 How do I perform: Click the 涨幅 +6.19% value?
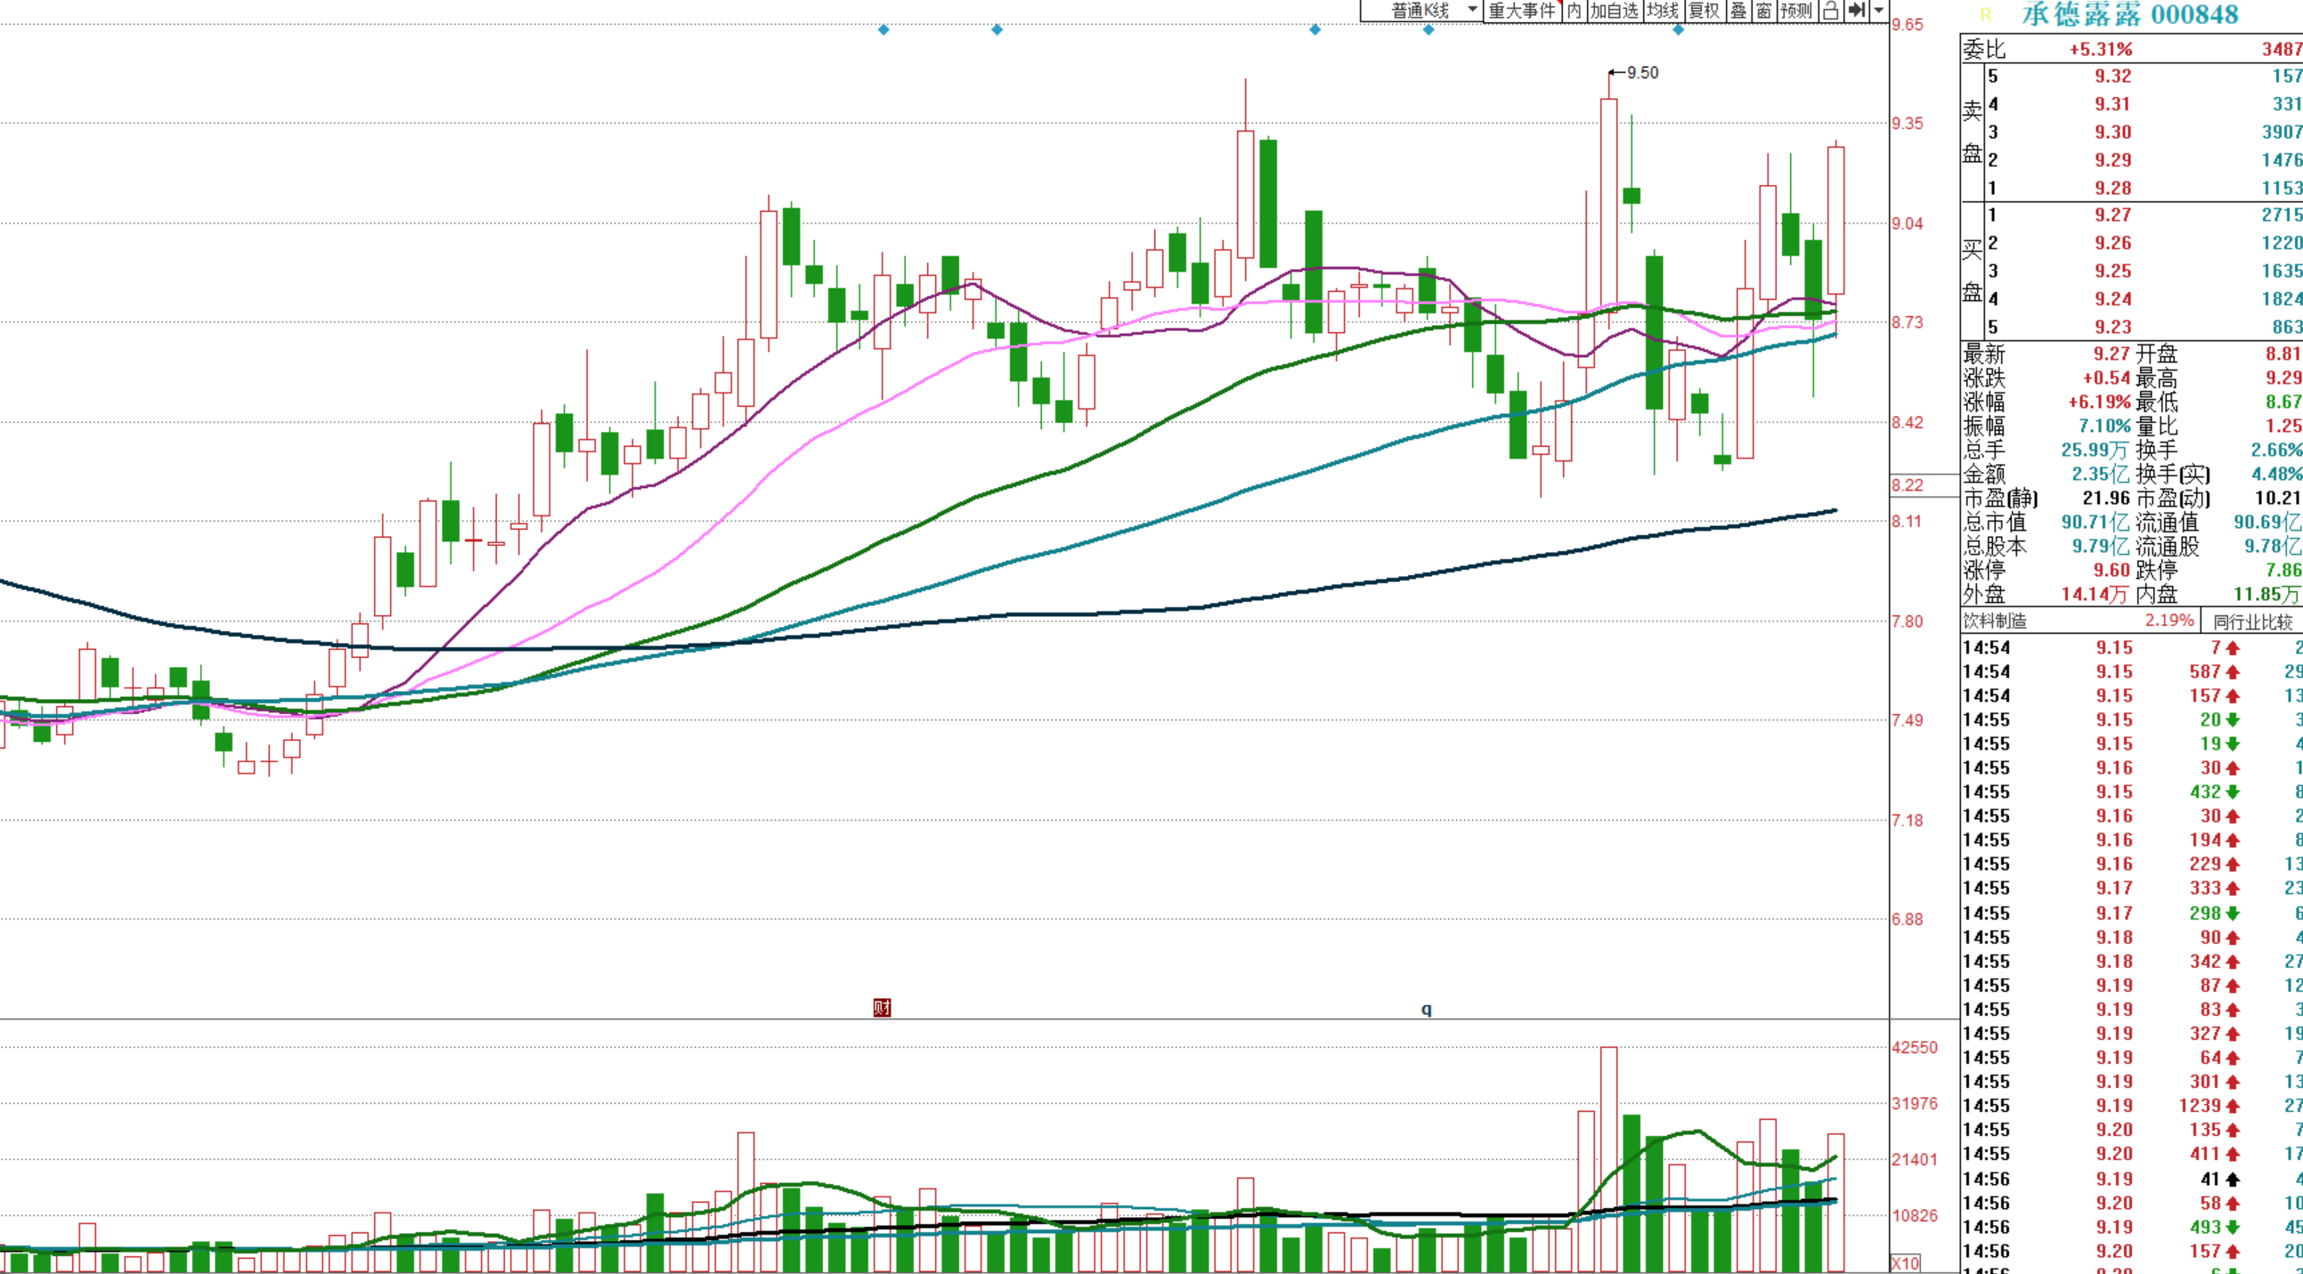pyautogui.click(x=2098, y=402)
